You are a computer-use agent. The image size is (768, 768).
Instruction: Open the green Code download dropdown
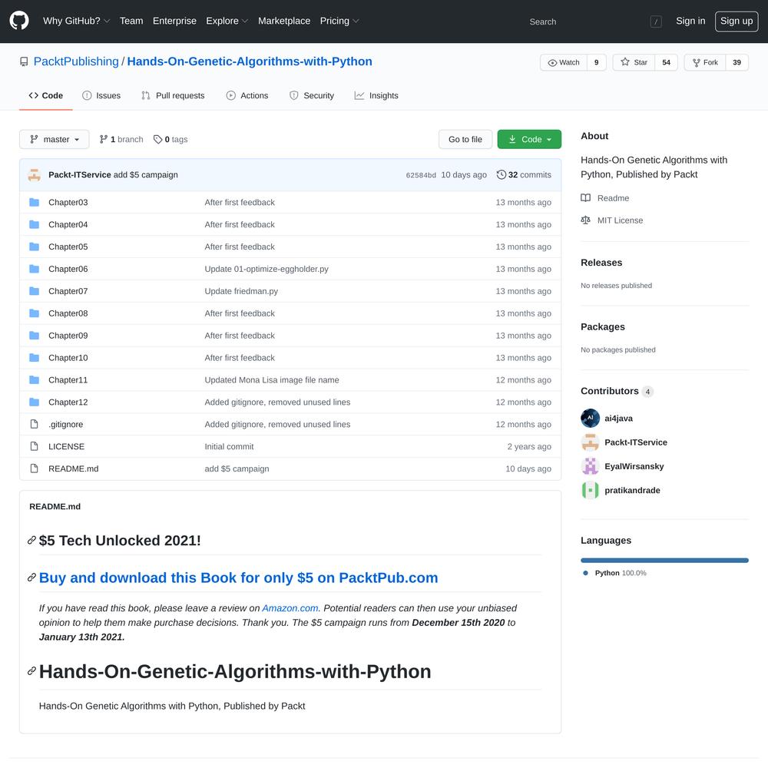529,140
